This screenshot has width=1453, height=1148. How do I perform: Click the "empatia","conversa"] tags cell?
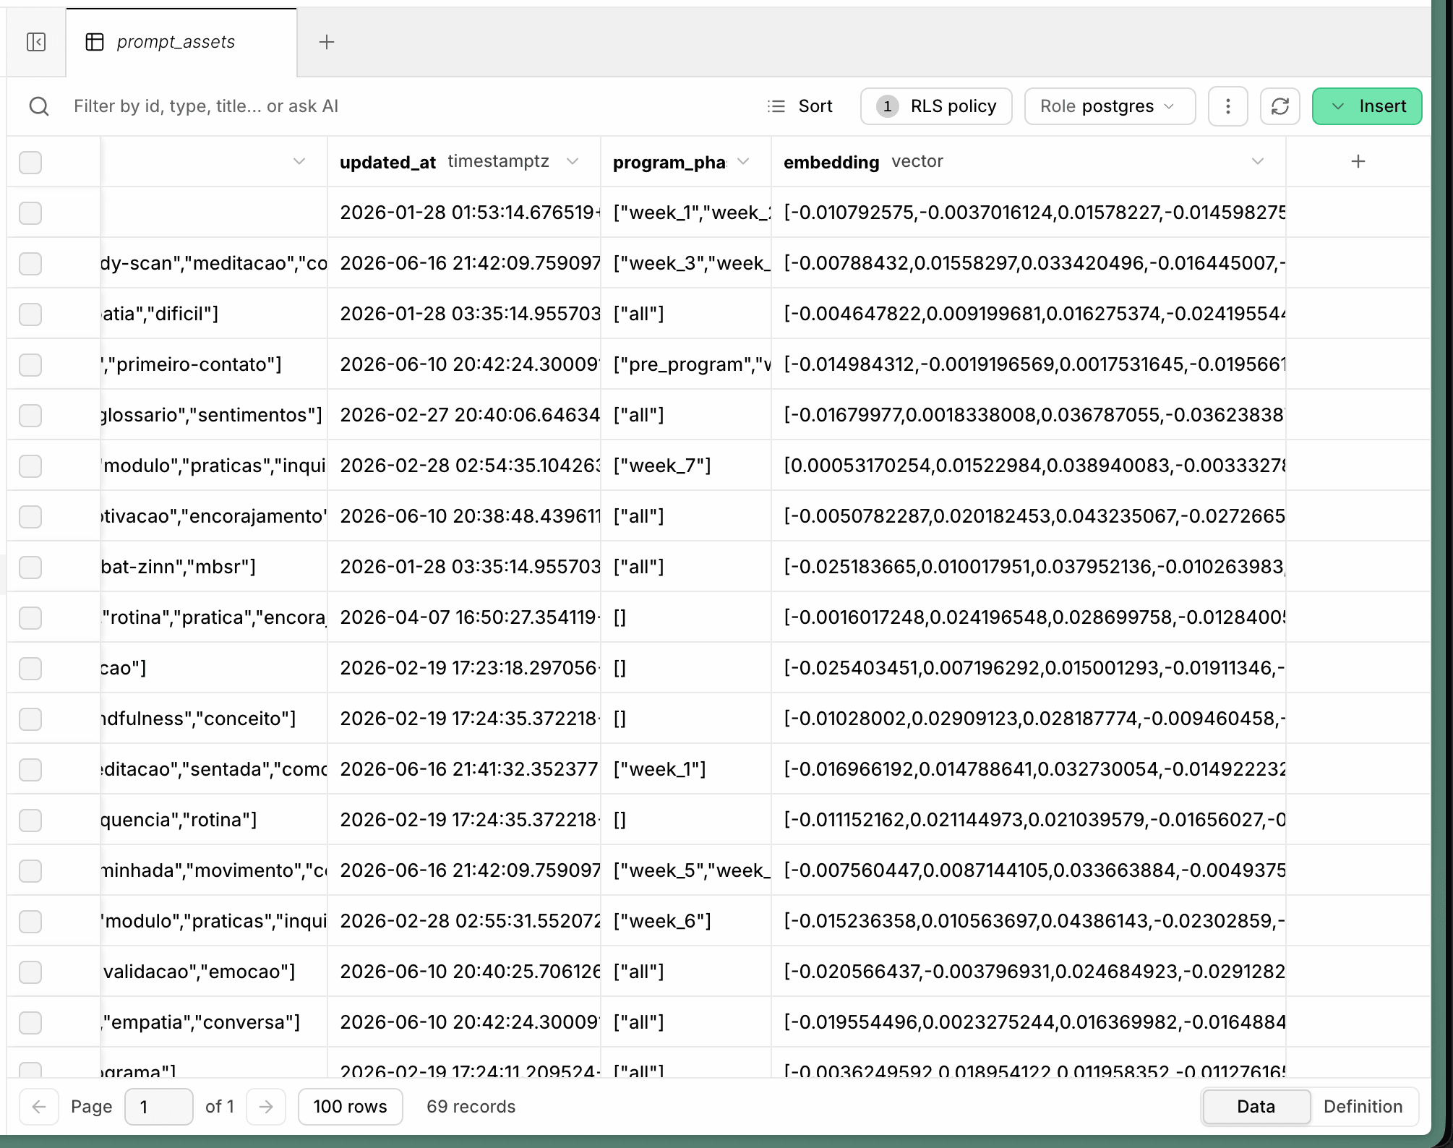point(214,1022)
